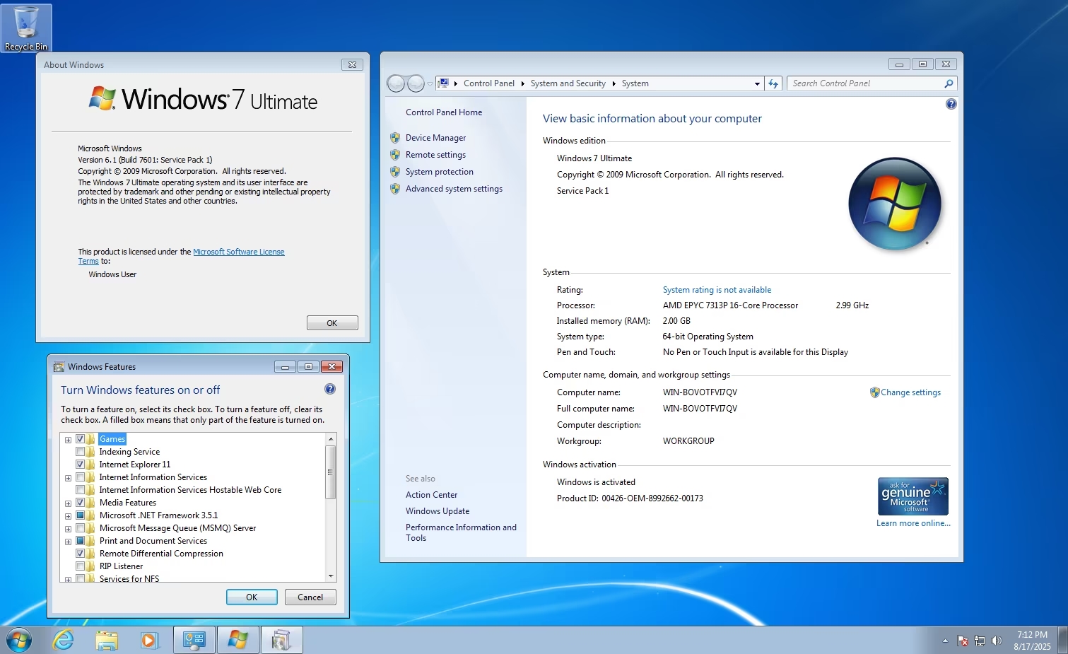Viewport: 1068px width, 654px height.
Task: Open recent pages dropdown next to Forward
Action: (430, 84)
